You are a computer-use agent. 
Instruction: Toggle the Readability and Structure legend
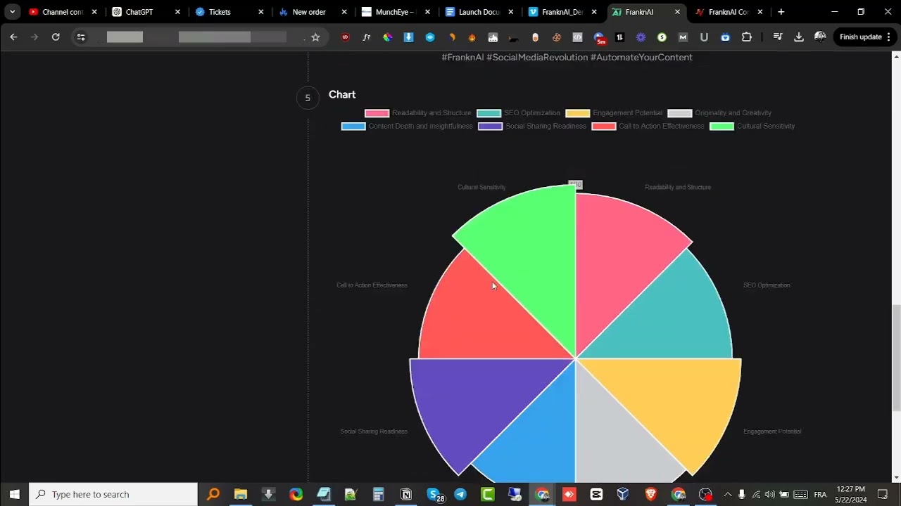coord(417,113)
